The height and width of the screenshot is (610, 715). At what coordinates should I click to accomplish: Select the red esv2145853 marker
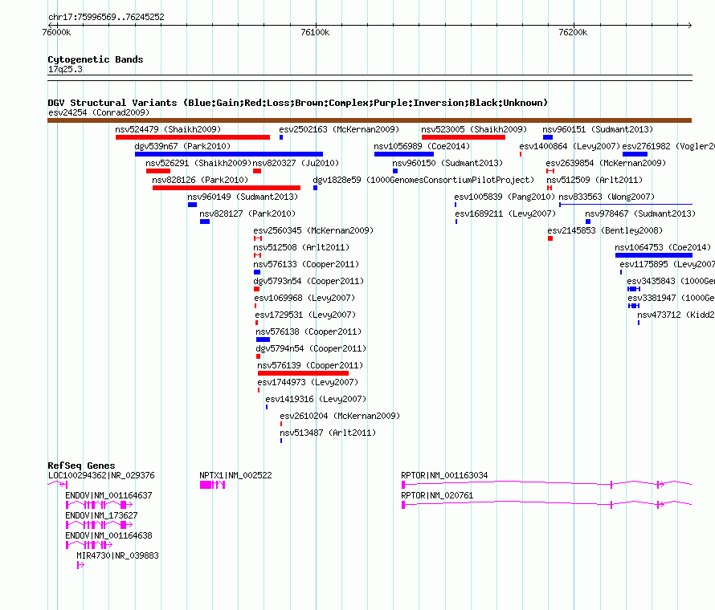point(550,238)
